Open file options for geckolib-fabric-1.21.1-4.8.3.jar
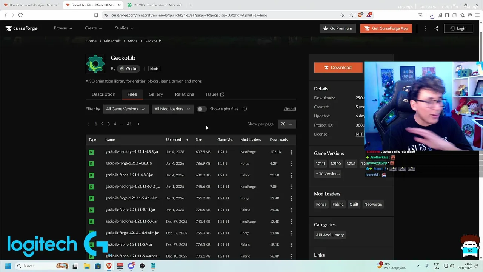483x272 pixels. 291,175
